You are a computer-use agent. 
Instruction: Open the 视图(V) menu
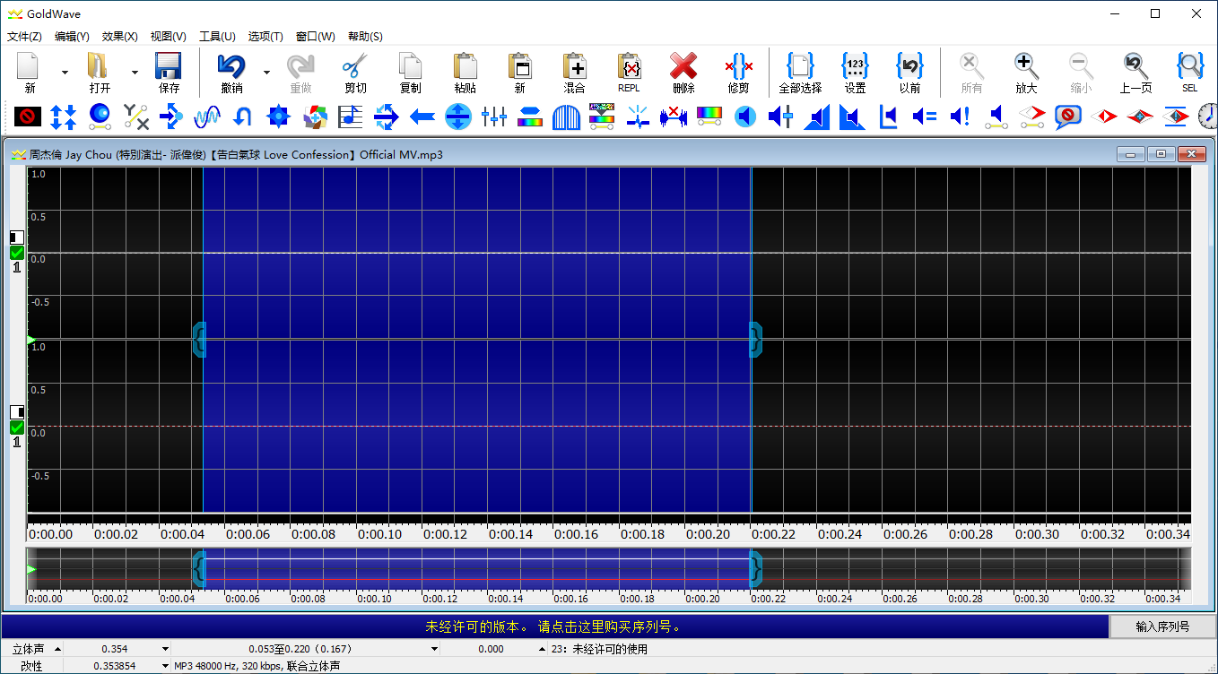click(169, 37)
